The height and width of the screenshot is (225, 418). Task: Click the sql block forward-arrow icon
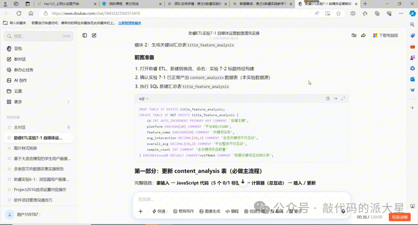coord(335,98)
